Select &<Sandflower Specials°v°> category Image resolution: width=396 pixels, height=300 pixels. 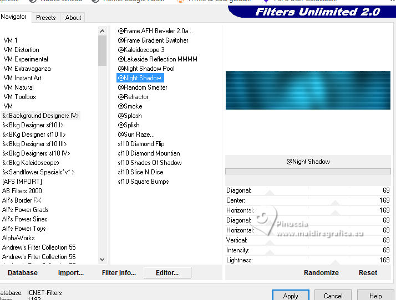point(38,172)
